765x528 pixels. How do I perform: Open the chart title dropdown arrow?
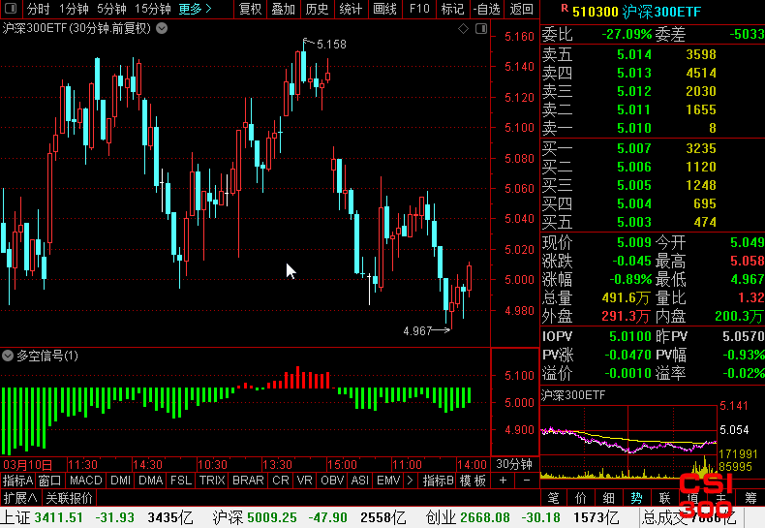162,29
